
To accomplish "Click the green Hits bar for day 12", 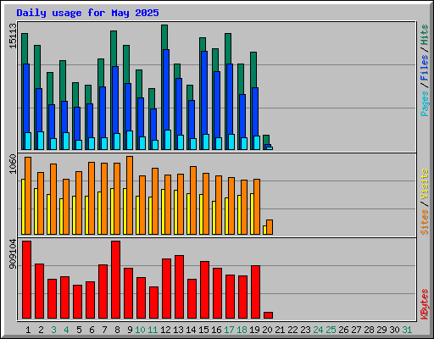I will click(164, 36).
